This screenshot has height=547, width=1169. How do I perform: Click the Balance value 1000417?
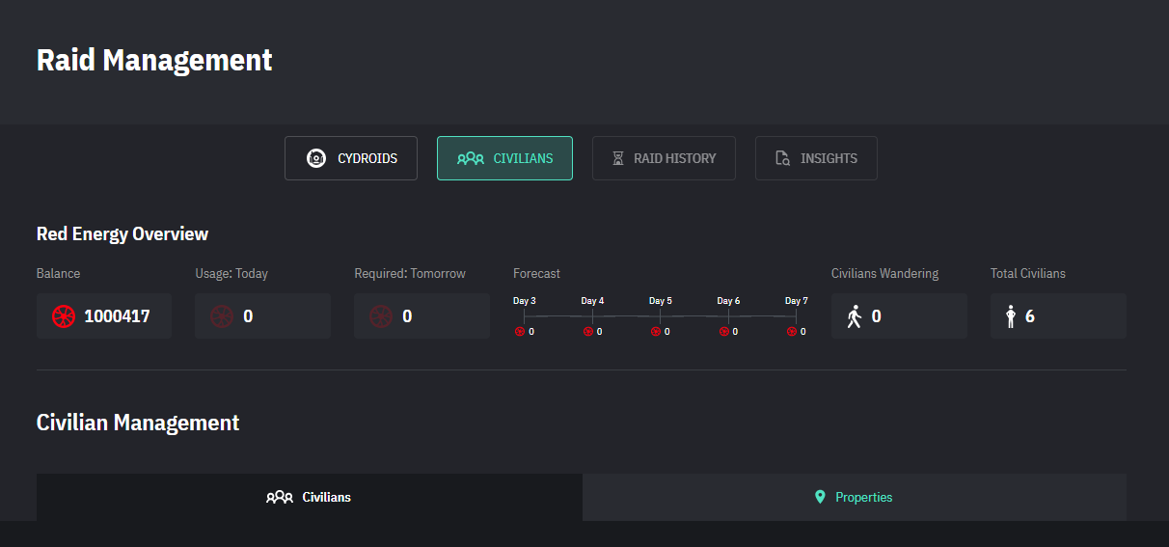click(117, 316)
